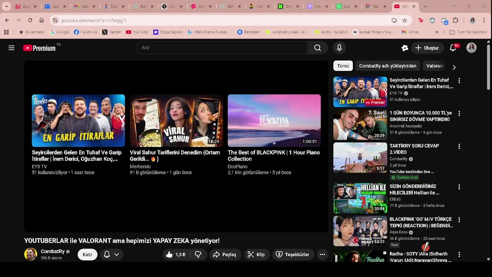Click the Klip clip button
The width and height of the screenshot is (492, 277).
[x=256, y=254]
